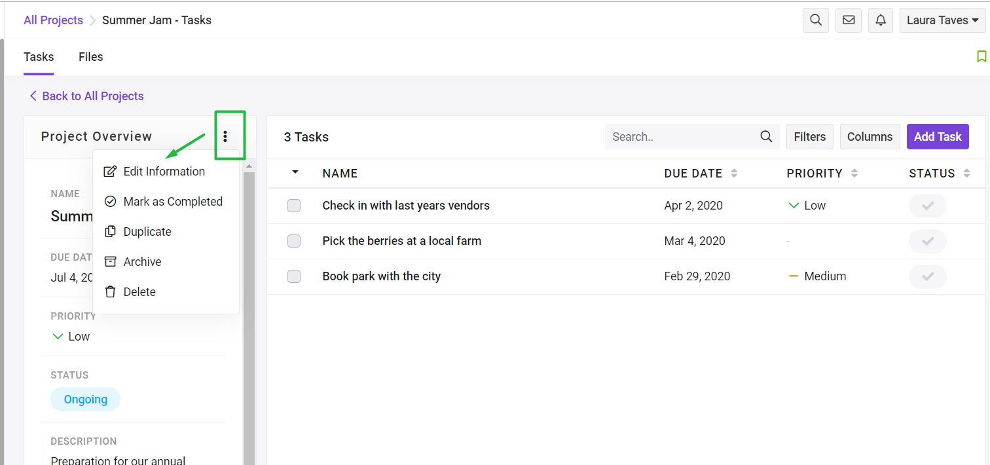Switch to the Files tab
This screenshot has width=990, height=465.
91,57
